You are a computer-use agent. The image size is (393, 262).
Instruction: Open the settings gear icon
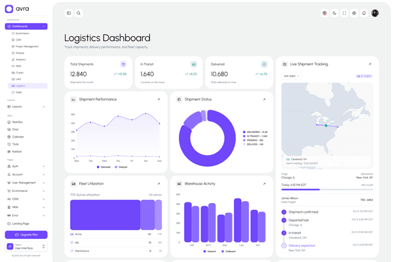pos(354,13)
